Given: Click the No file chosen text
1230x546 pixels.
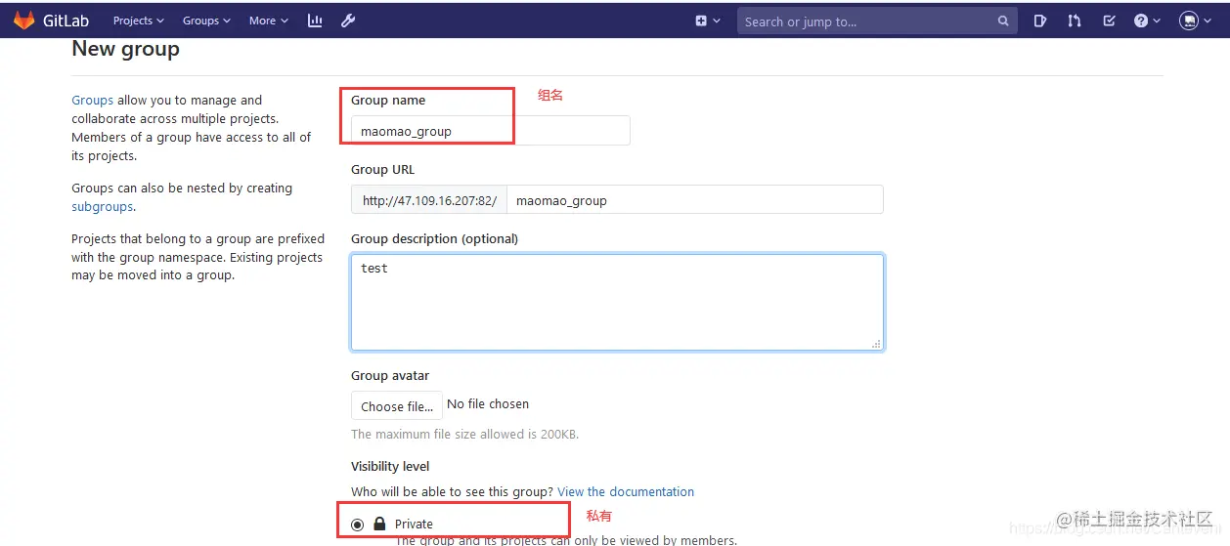Looking at the screenshot, I should click(x=488, y=403).
